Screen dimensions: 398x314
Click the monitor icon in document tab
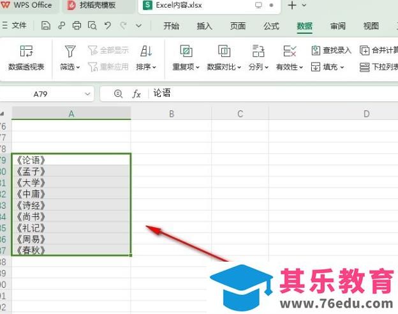[258, 5]
